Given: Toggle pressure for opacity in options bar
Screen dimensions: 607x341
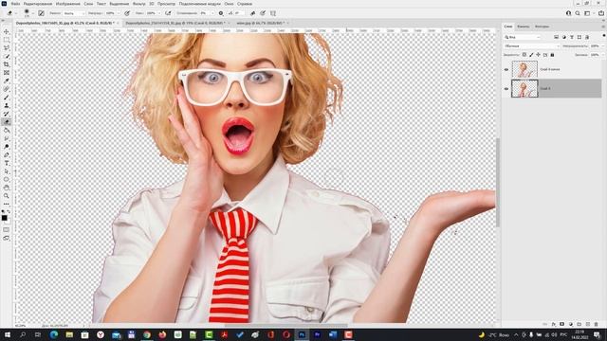Looking at the screenshot, I should pos(127,13).
